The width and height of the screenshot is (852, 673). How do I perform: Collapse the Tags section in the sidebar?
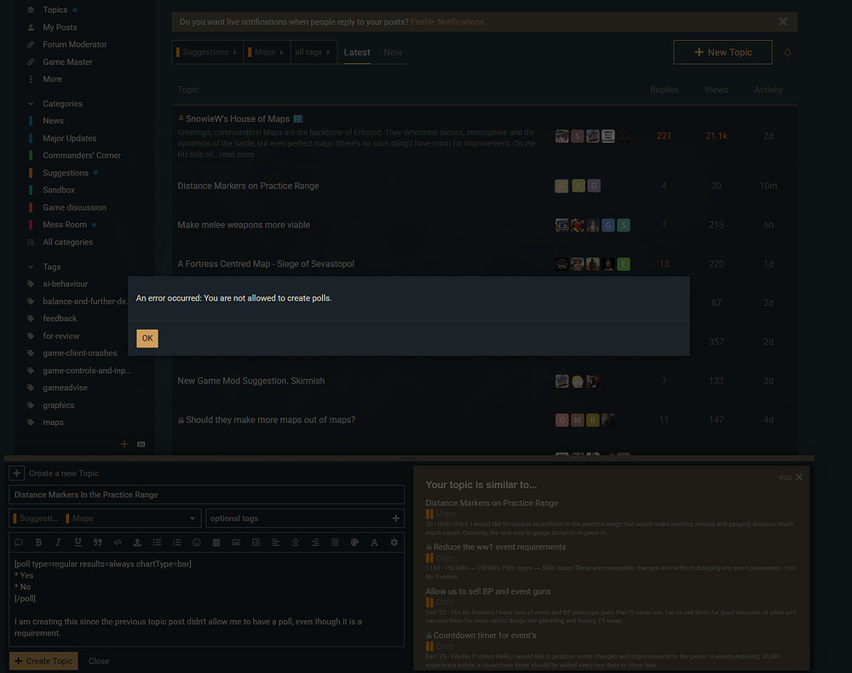[31, 267]
